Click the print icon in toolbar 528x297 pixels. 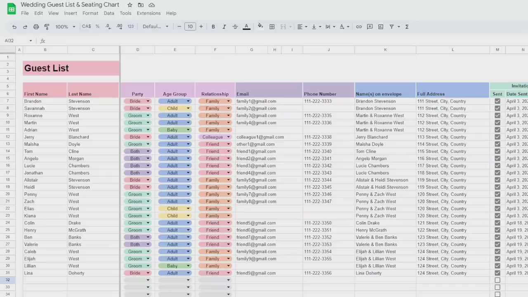[36, 27]
